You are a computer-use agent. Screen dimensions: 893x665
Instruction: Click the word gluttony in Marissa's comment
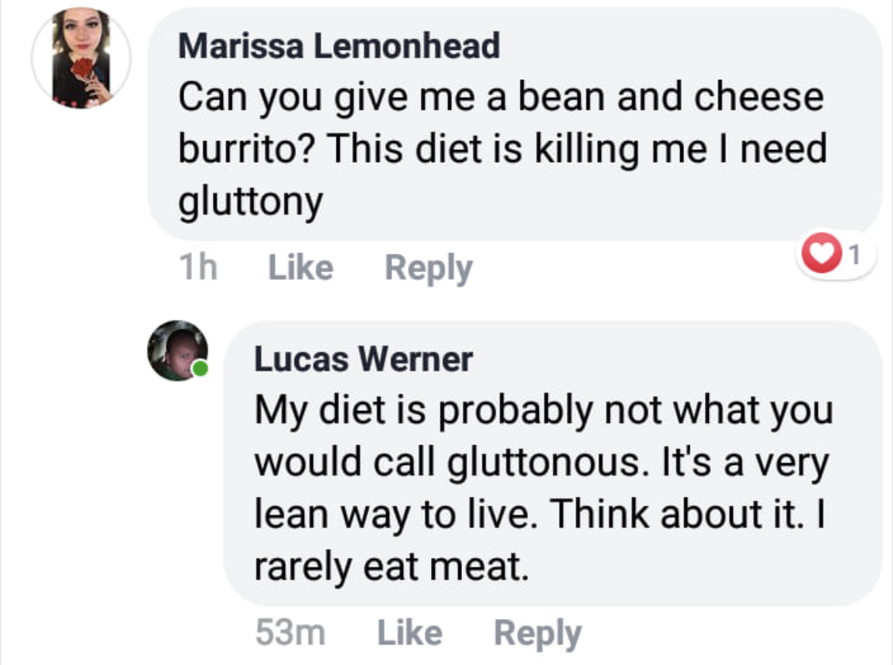pos(251,202)
